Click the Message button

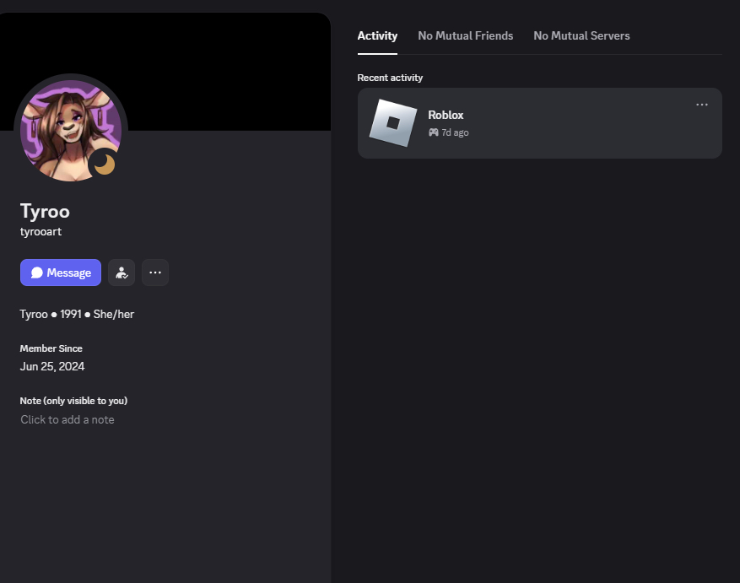click(61, 273)
